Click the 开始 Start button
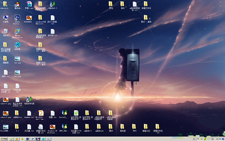This screenshot has width=225, height=141. coord(4,139)
